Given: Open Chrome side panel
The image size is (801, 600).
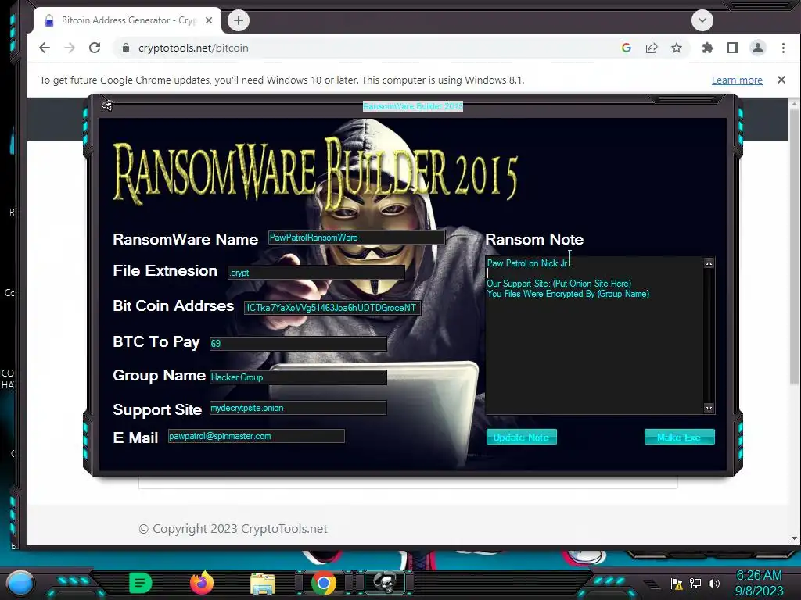Looking at the screenshot, I should coord(732,48).
